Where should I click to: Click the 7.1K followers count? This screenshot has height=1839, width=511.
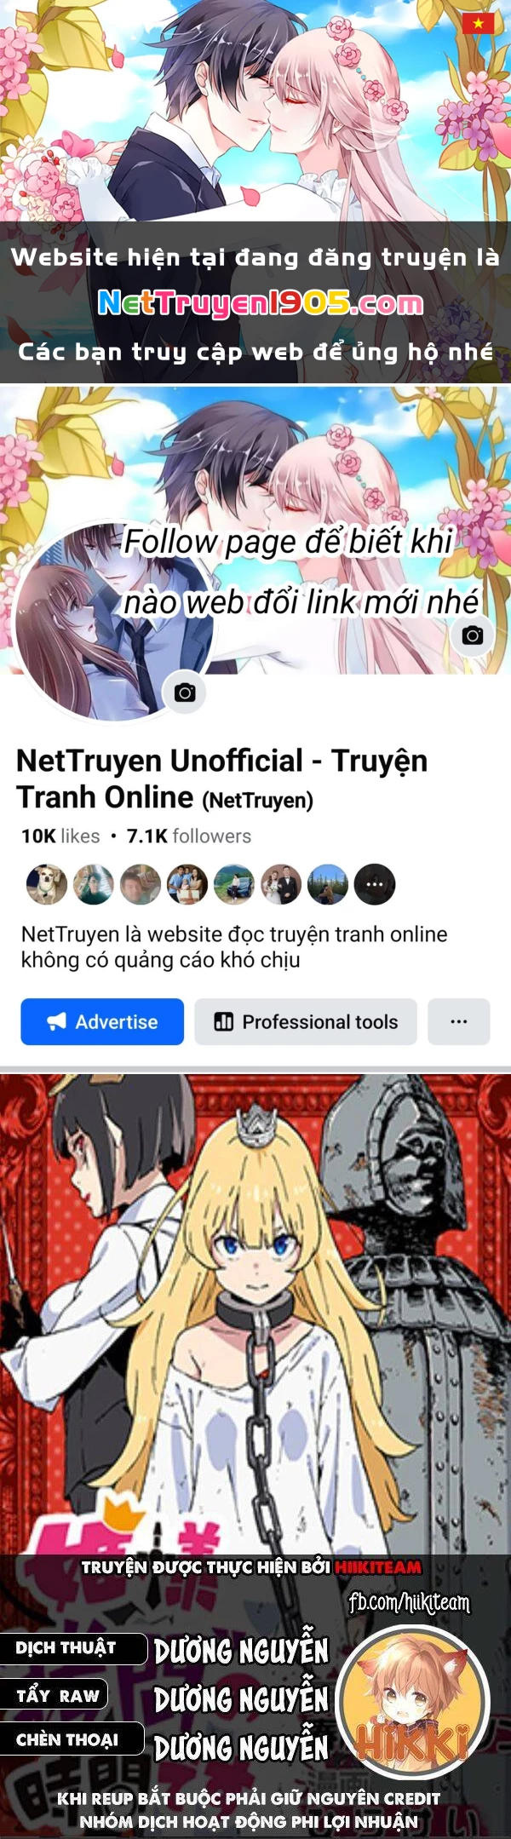click(189, 836)
